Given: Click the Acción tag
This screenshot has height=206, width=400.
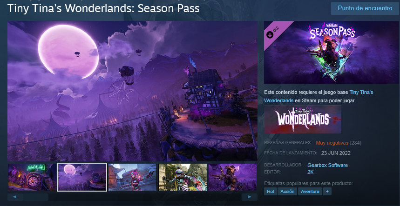Looking at the screenshot, I should [x=287, y=192].
